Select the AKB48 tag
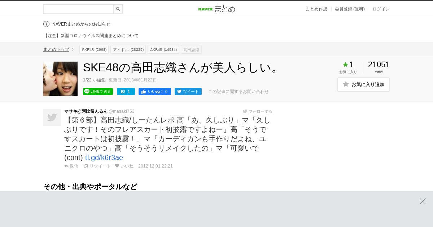 (x=163, y=49)
